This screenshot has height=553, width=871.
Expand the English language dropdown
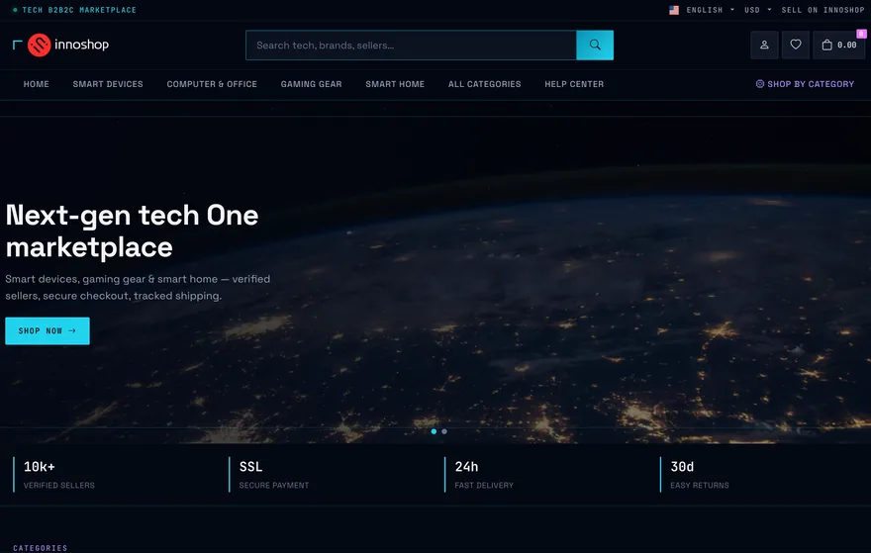tap(710, 10)
